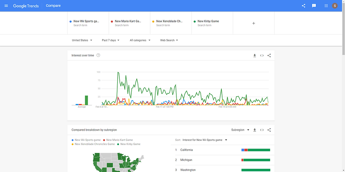The height and width of the screenshot is (172, 345).
Task: Click the Google Trends logo
Action: 26,6
